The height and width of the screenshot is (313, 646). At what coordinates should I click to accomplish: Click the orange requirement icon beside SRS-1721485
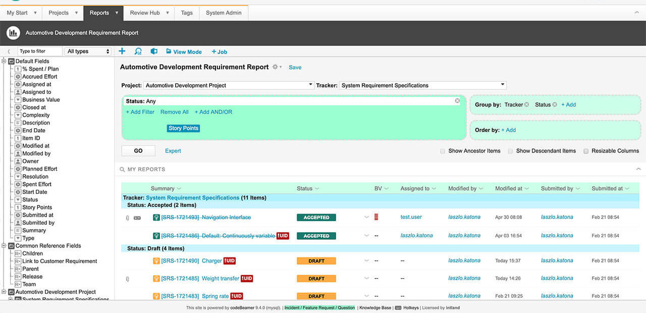pyautogui.click(x=156, y=279)
